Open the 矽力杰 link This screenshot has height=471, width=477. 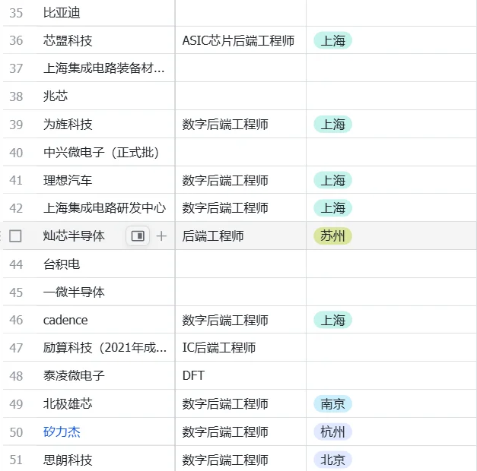coord(62,431)
